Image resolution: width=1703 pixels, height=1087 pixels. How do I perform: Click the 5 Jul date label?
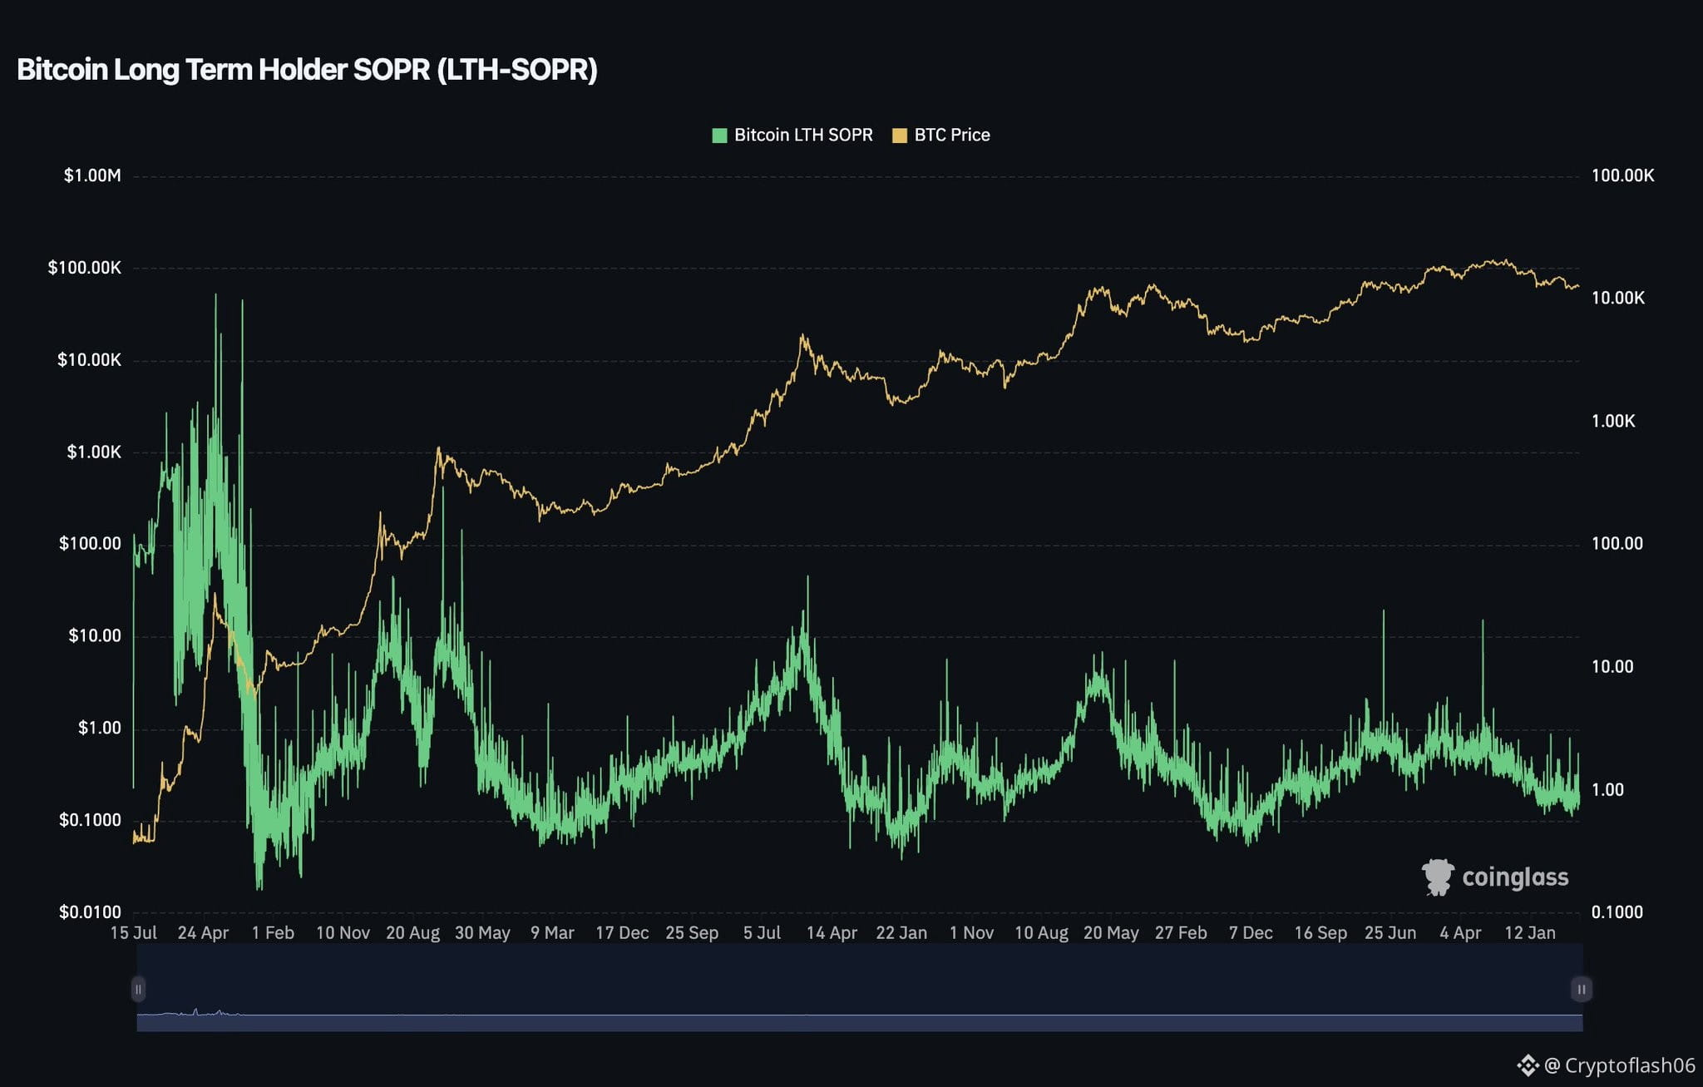point(762,933)
